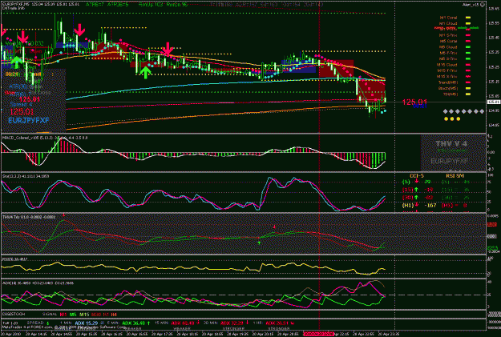Viewport: 501px width, 337px height.
Task: Click the yellow M1 Cloud status swatch
Action: [468, 24]
